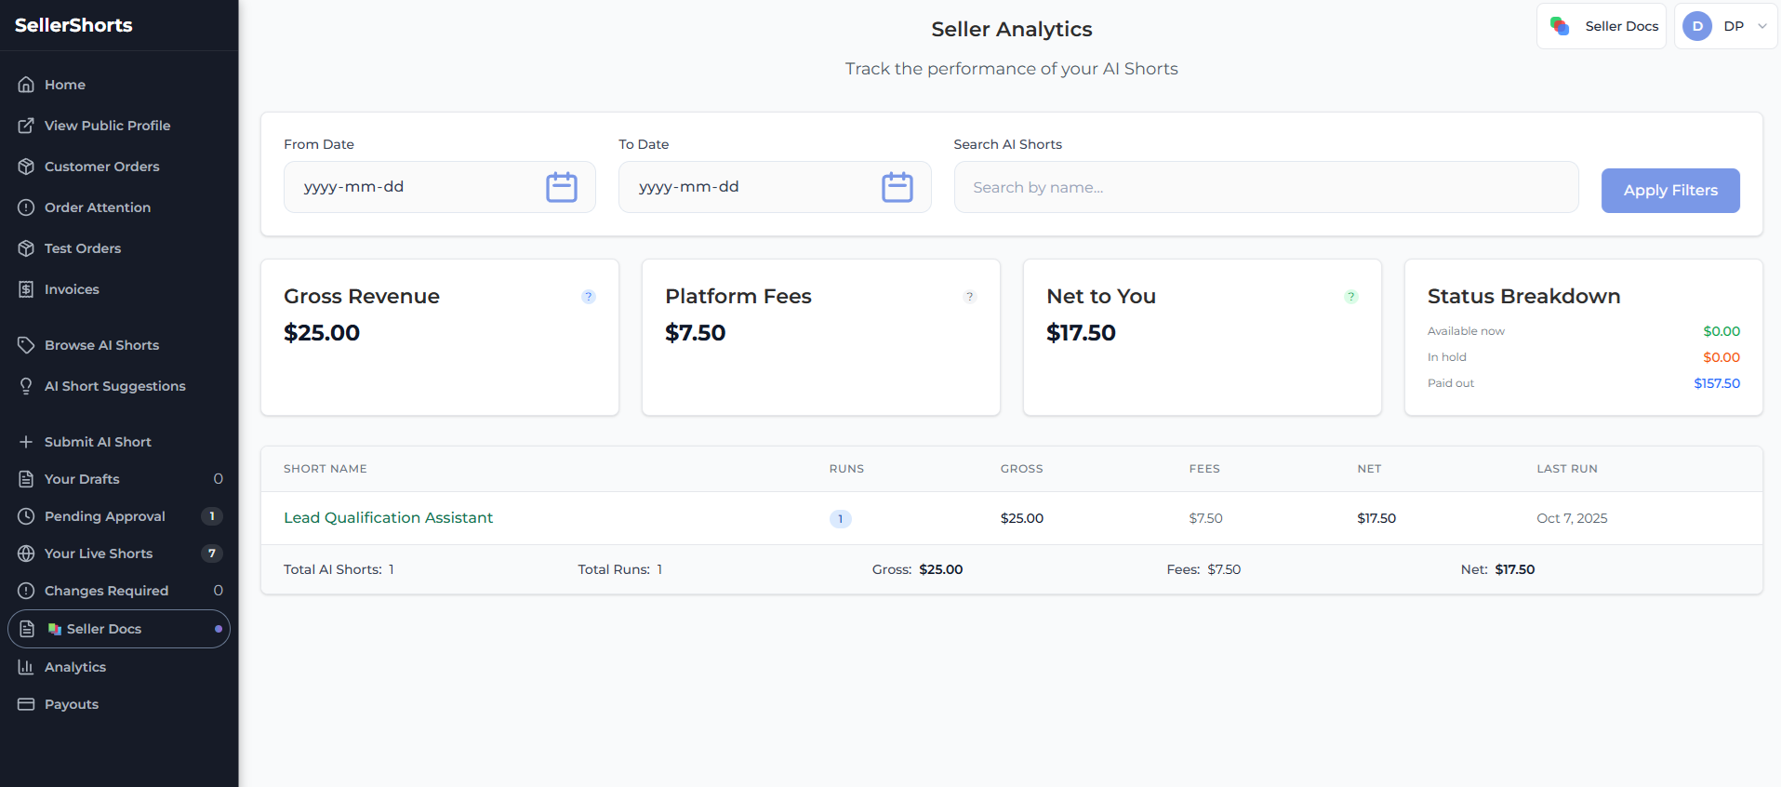Click the Gross Revenue help question-mark icon

click(588, 297)
